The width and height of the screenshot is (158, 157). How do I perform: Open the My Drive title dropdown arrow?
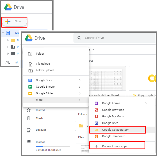(93, 49)
